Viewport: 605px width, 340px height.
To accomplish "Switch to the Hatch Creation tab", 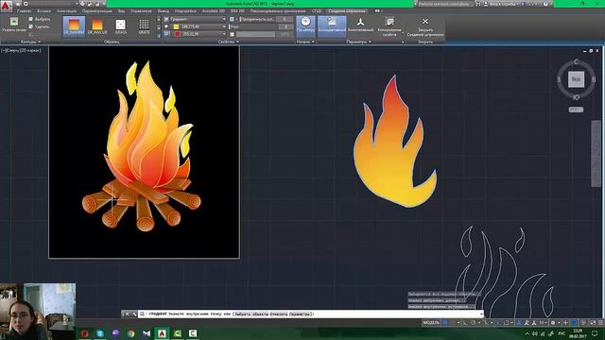I will (x=347, y=11).
